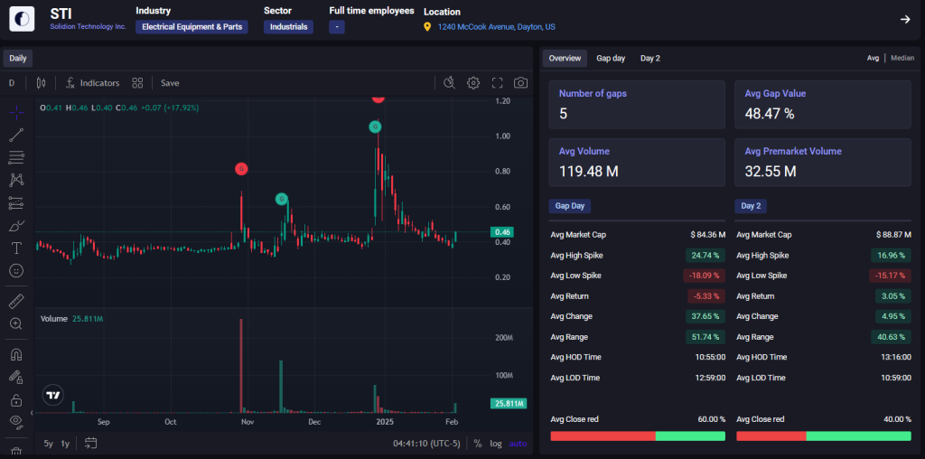Open the candlestick chart style selector
The image size is (925, 459).
41,83
